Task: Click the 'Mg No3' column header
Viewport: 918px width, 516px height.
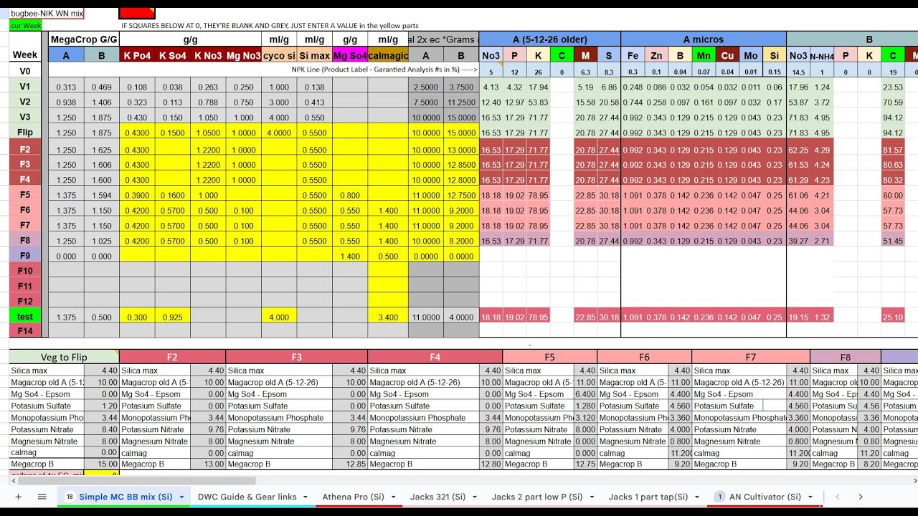Action: [243, 55]
